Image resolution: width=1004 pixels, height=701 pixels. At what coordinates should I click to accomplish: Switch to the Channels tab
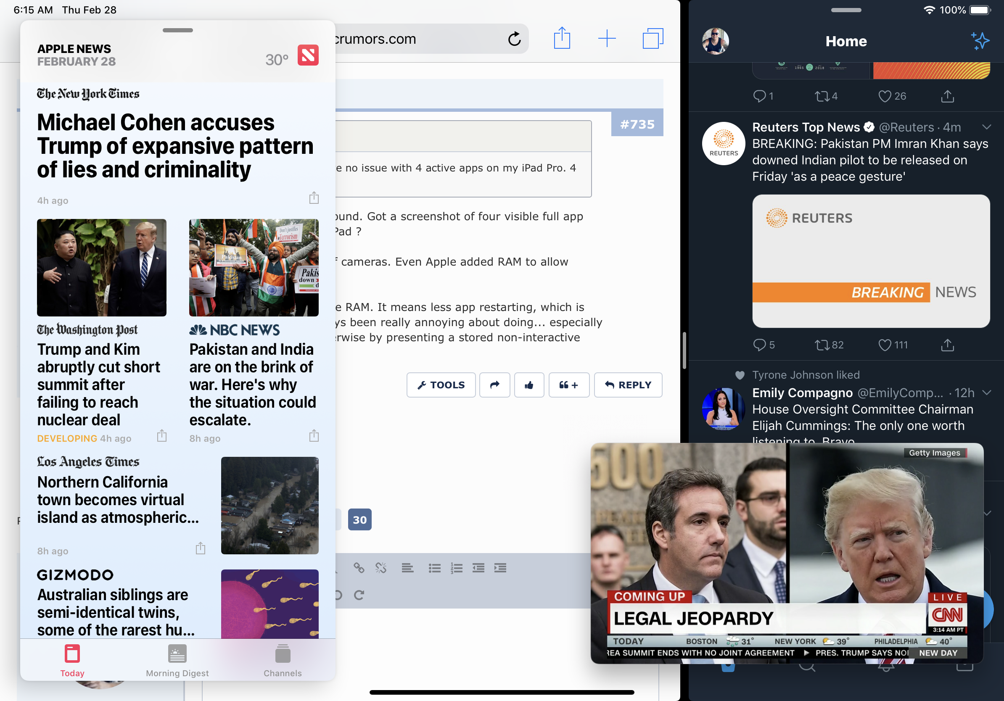[283, 660]
